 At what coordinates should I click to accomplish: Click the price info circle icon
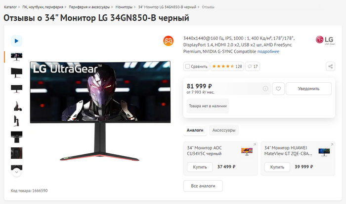[x=265, y=89]
